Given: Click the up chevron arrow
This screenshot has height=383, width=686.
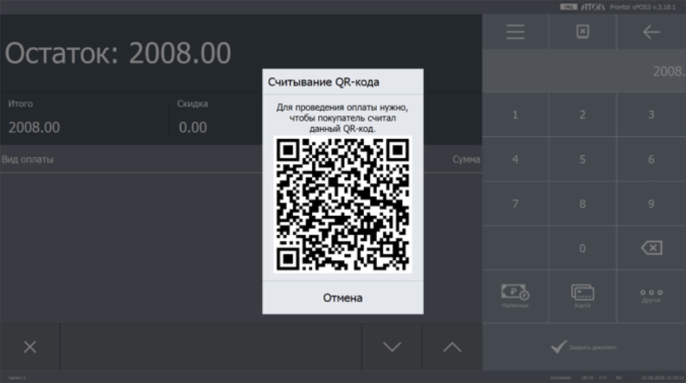Looking at the screenshot, I should tap(452, 347).
